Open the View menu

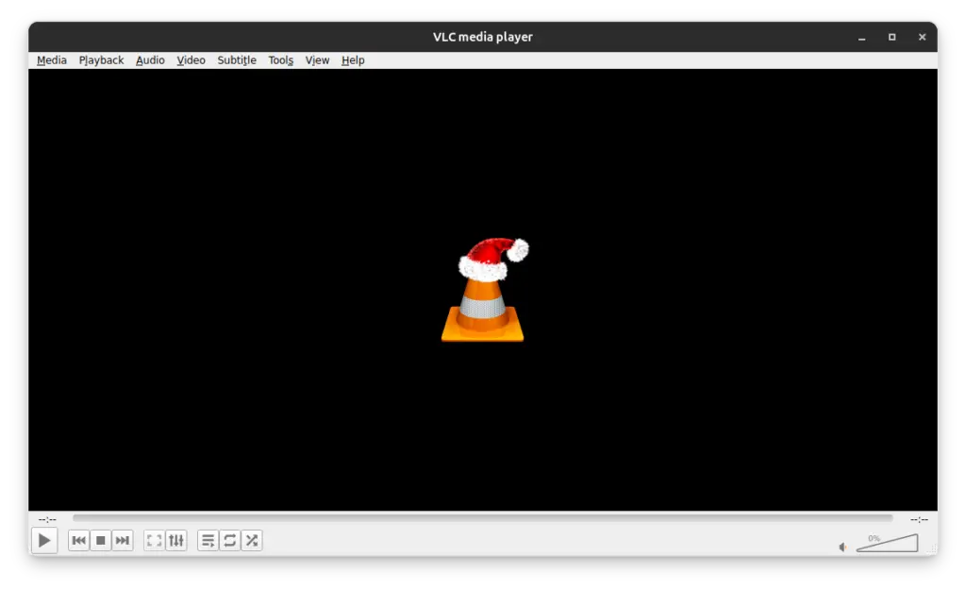(317, 59)
